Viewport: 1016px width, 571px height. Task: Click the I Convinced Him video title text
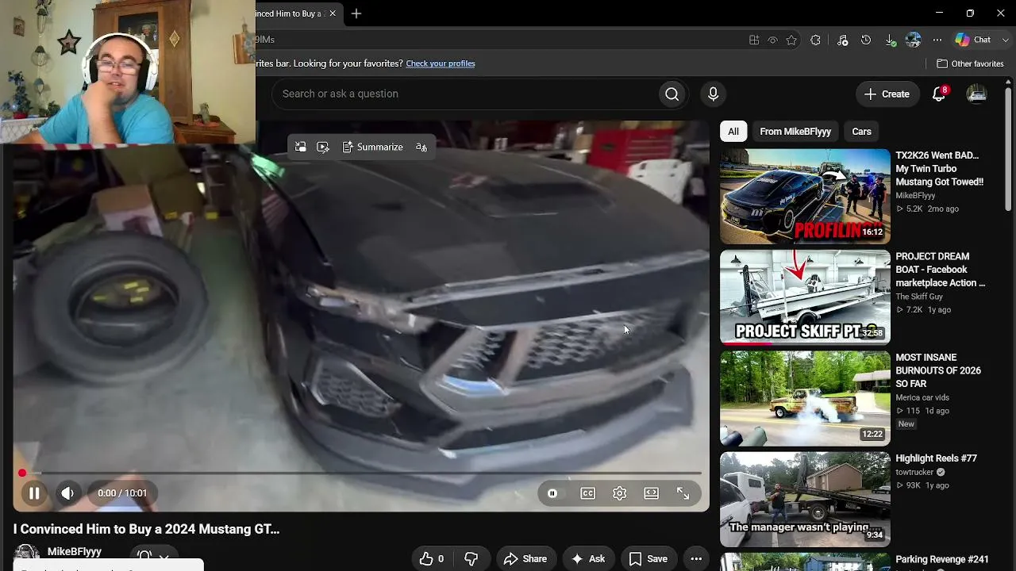(146, 529)
